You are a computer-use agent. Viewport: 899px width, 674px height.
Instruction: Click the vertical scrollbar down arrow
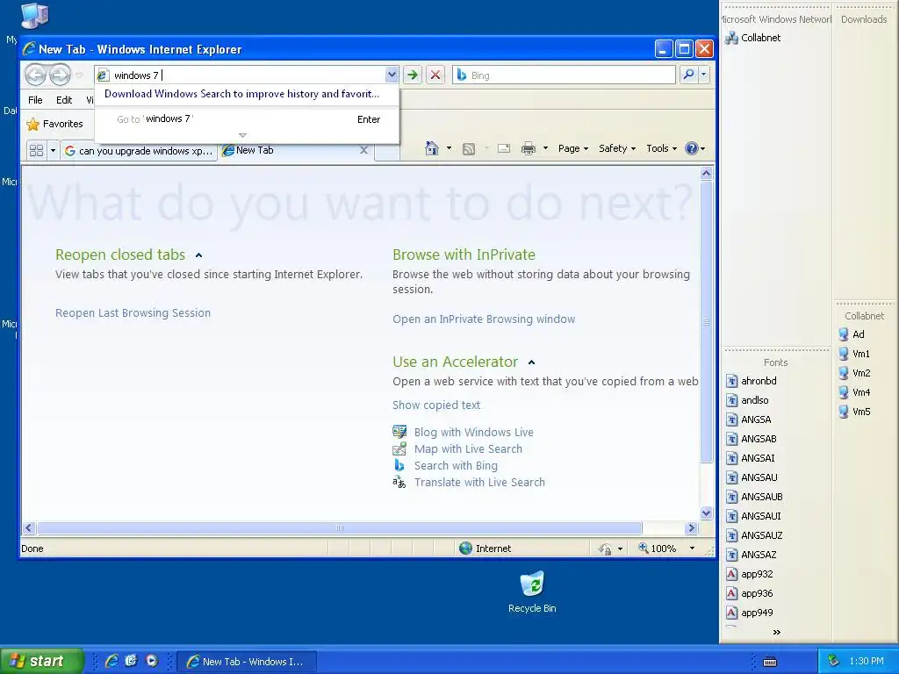coord(707,513)
